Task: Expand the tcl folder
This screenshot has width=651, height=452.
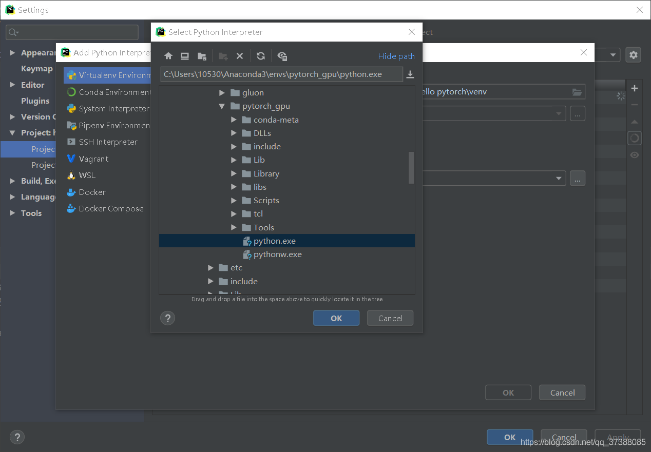Action: tap(234, 214)
